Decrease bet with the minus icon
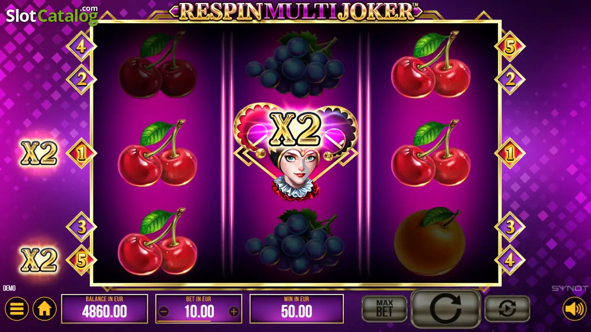Screen dimensions: 591x332 click(164, 312)
